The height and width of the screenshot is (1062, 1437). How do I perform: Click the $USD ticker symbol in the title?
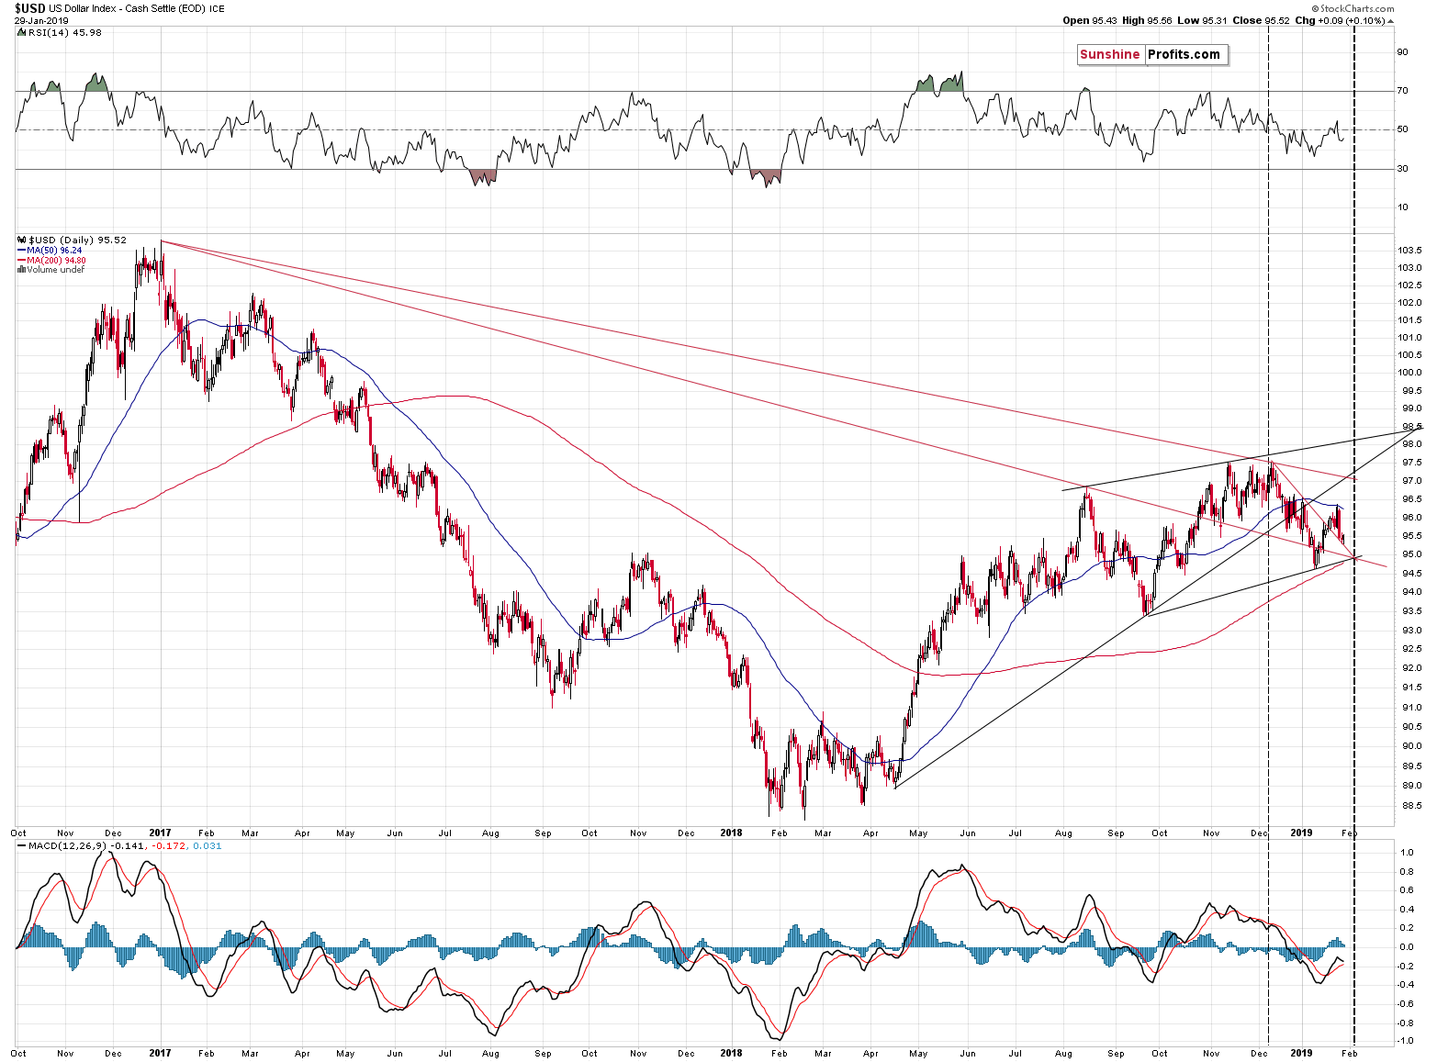tap(29, 8)
